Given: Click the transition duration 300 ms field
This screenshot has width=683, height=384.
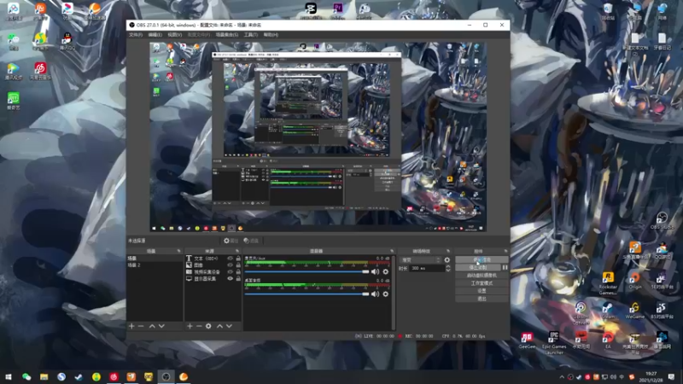Looking at the screenshot, I should coord(426,269).
